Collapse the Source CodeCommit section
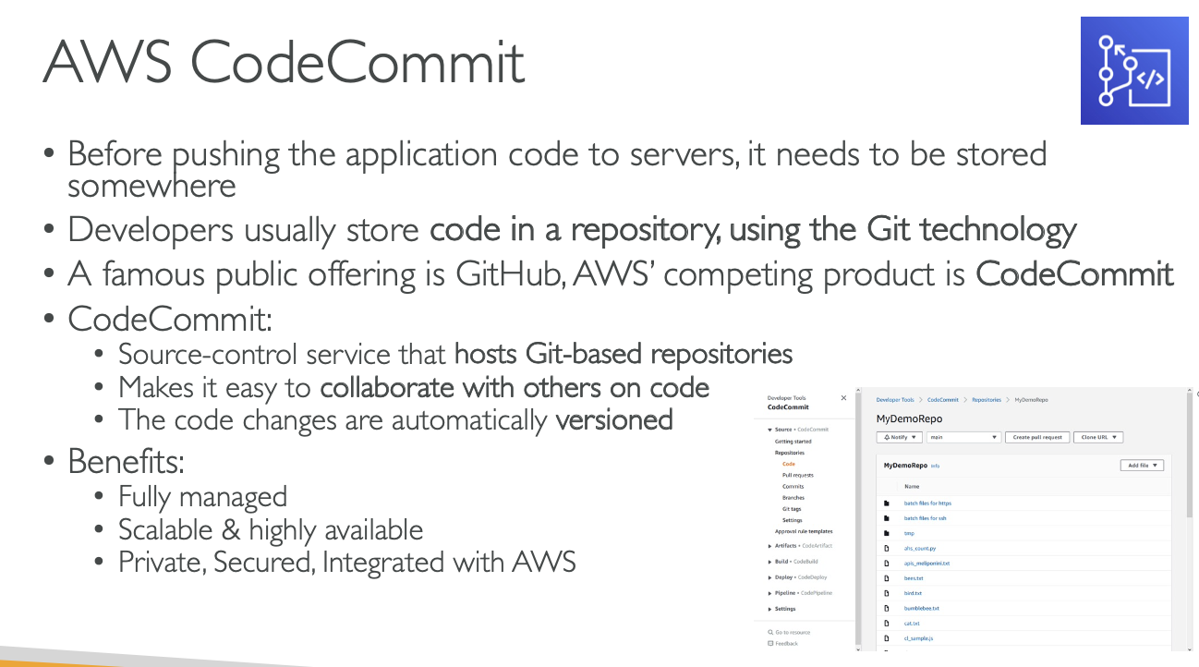Viewport: 1199px width, 667px height. click(x=769, y=430)
